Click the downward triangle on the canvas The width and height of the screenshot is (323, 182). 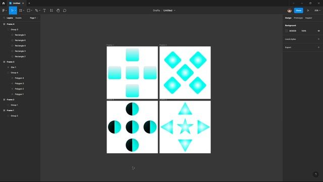point(185,145)
